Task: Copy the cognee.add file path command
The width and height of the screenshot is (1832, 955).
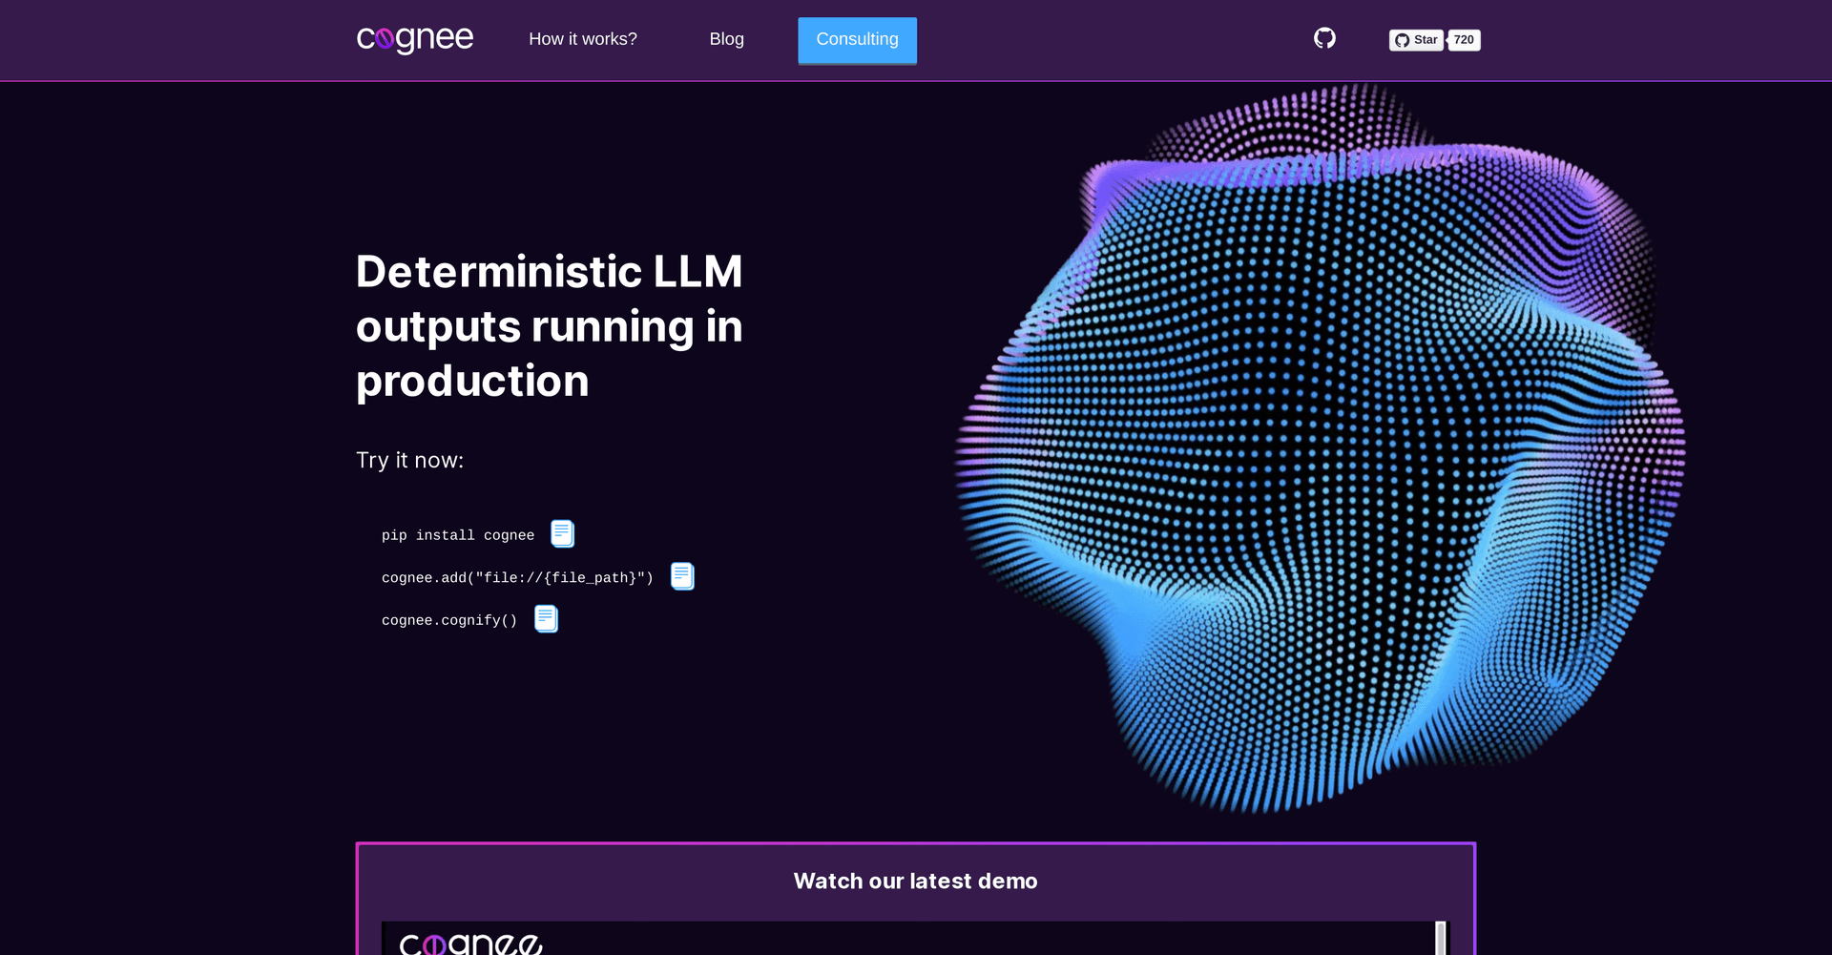Action: [682, 576]
